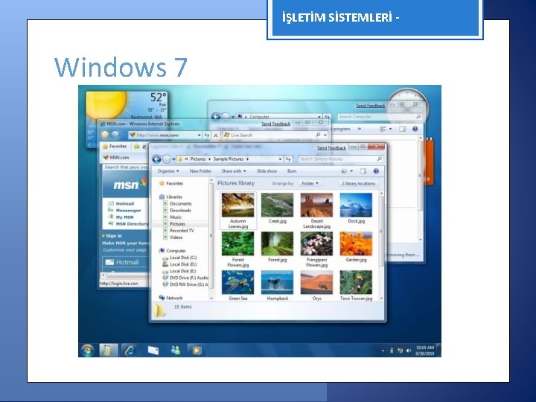Image resolution: width=536 pixels, height=402 pixels.
Task: Open Messenger link on MSN page
Action: 128,210
